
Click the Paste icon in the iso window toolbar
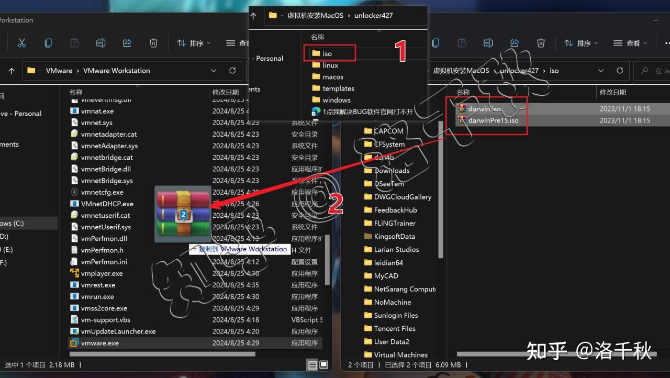pos(462,43)
